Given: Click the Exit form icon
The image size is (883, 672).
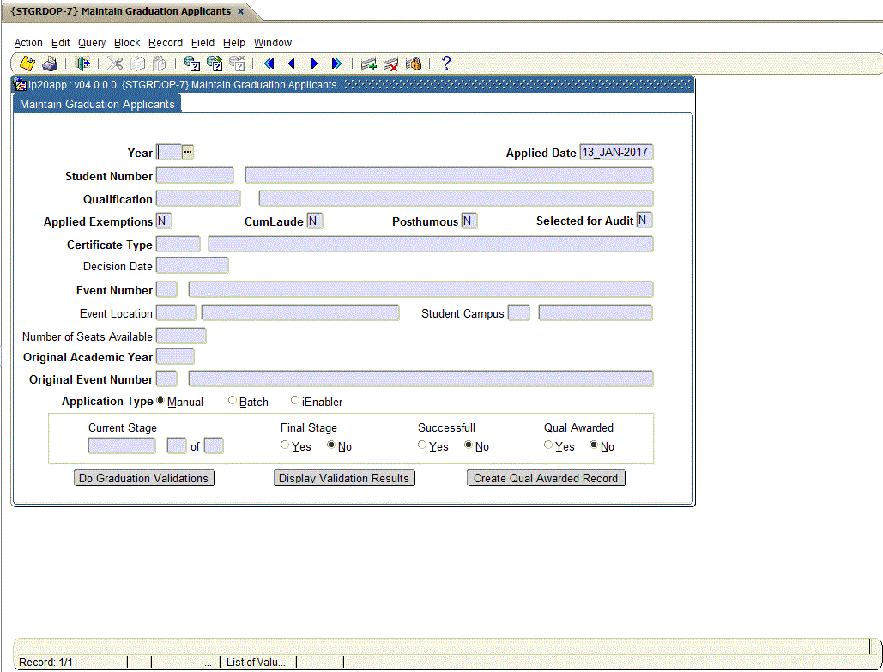Looking at the screenshot, I should (82, 64).
